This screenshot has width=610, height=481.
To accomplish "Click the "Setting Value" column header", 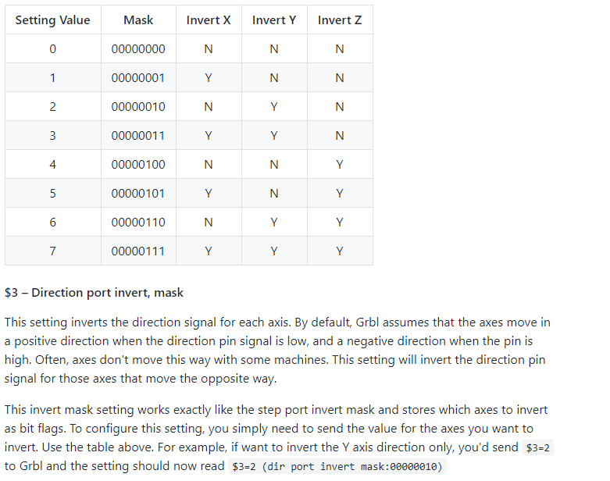I will [x=52, y=20].
